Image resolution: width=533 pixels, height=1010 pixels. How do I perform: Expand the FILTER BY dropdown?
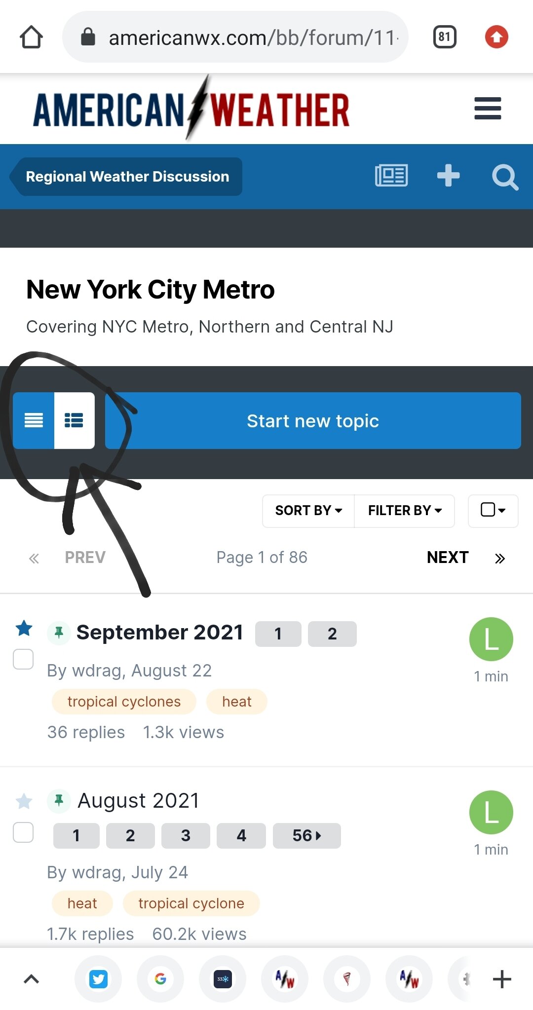405,511
